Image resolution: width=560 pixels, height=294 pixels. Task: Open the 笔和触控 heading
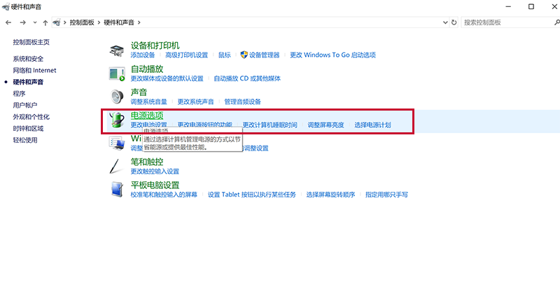tap(147, 162)
